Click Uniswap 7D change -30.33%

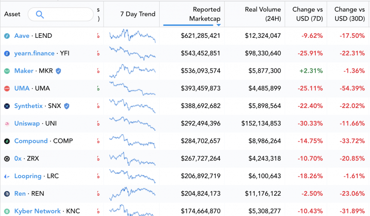point(310,123)
